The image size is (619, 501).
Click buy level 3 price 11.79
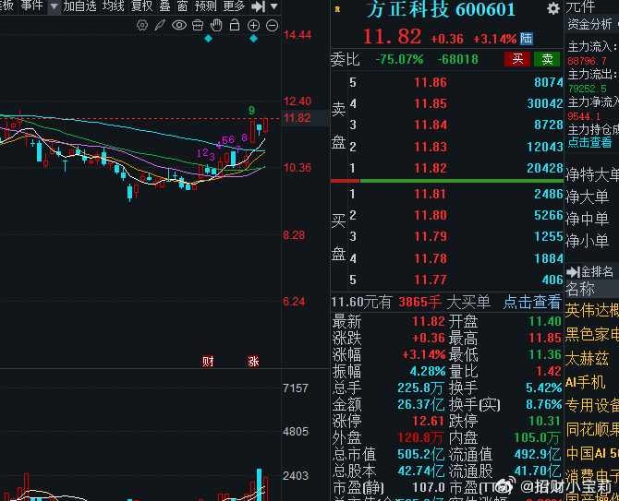[431, 236]
